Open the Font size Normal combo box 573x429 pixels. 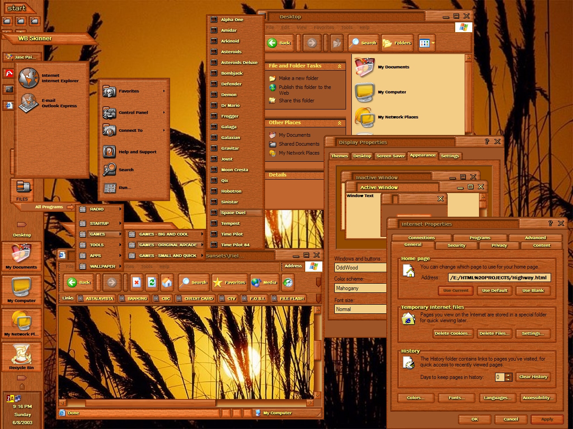[360, 309]
